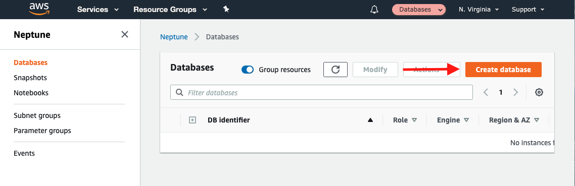The height and width of the screenshot is (186, 575).
Task: Click Neptune breadcrumb link
Action: point(174,37)
